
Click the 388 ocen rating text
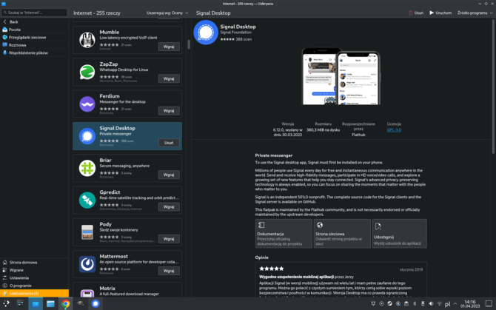pos(244,39)
